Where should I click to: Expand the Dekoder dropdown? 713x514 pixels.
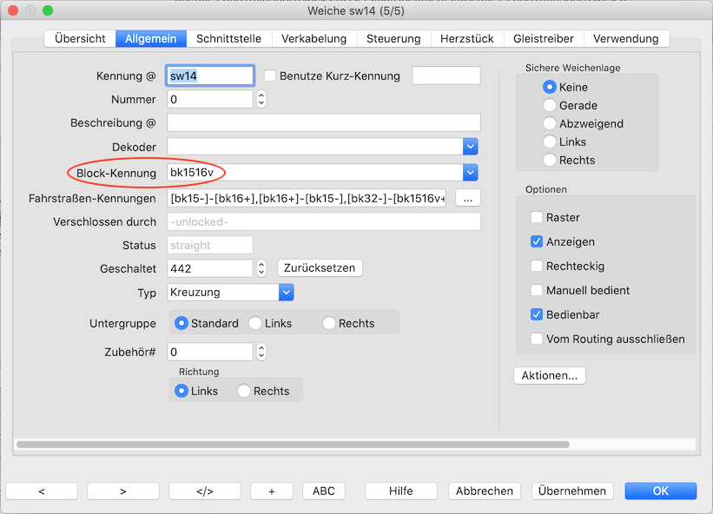[471, 147]
